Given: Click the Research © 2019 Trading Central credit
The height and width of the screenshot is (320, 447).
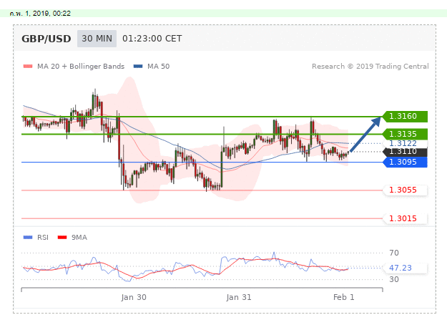Looking at the screenshot, I should pyautogui.click(x=370, y=67).
